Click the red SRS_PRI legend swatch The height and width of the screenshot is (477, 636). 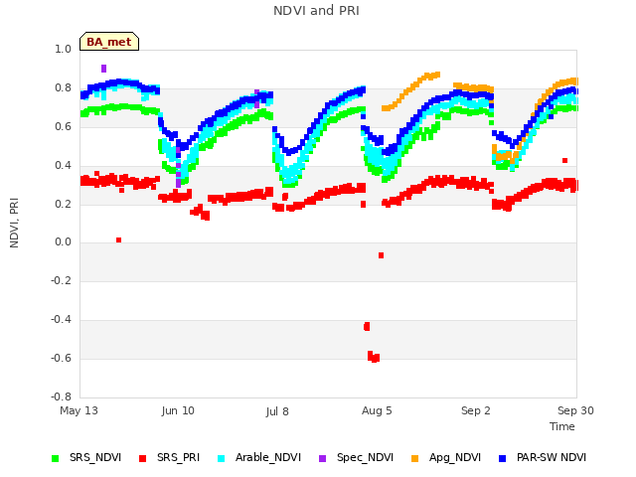point(142,458)
